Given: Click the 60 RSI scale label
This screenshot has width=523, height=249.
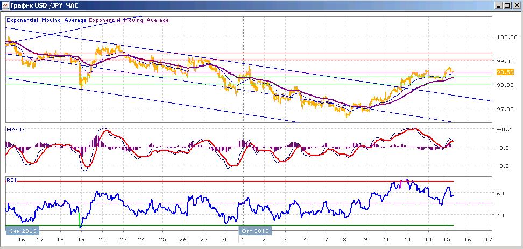Looking at the screenshot, I should click(500, 193).
